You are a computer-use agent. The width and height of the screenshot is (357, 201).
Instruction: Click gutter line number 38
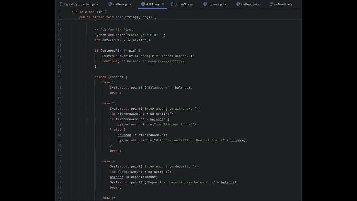[x=59, y=77]
